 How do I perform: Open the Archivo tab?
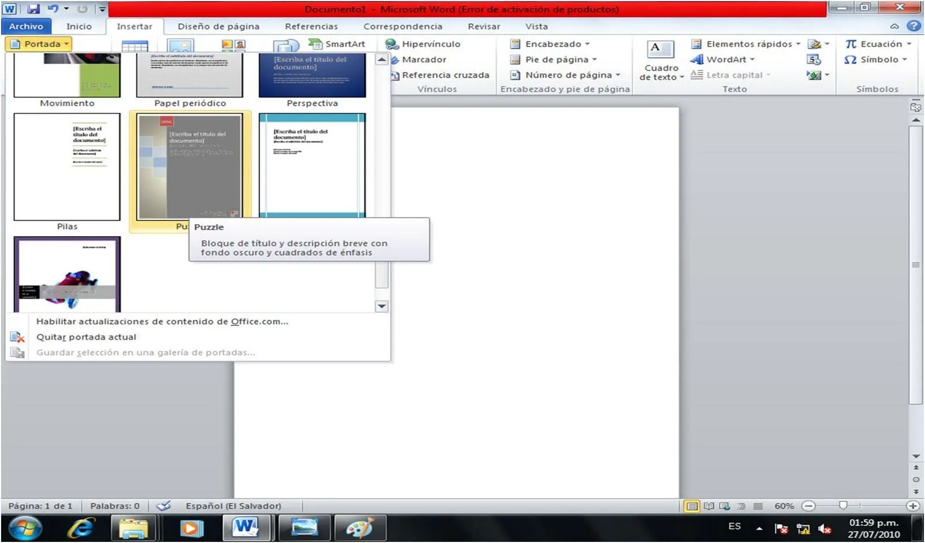[x=26, y=26]
